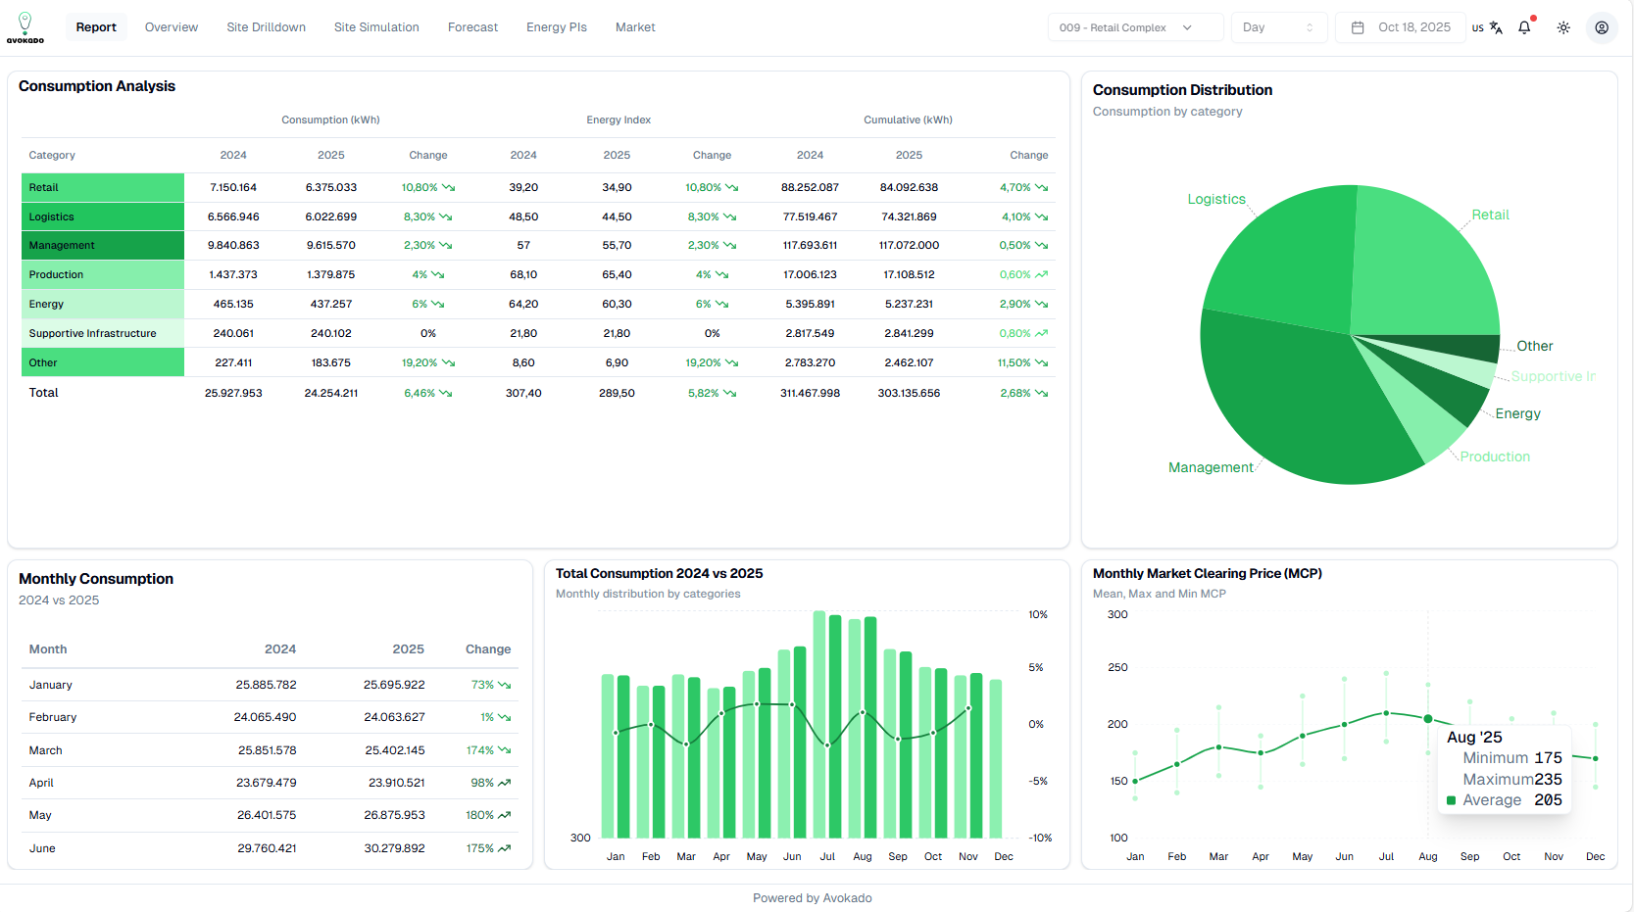The width and height of the screenshot is (1634, 912).
Task: Click the Average 205 tooltip entry
Action: (x=1505, y=800)
